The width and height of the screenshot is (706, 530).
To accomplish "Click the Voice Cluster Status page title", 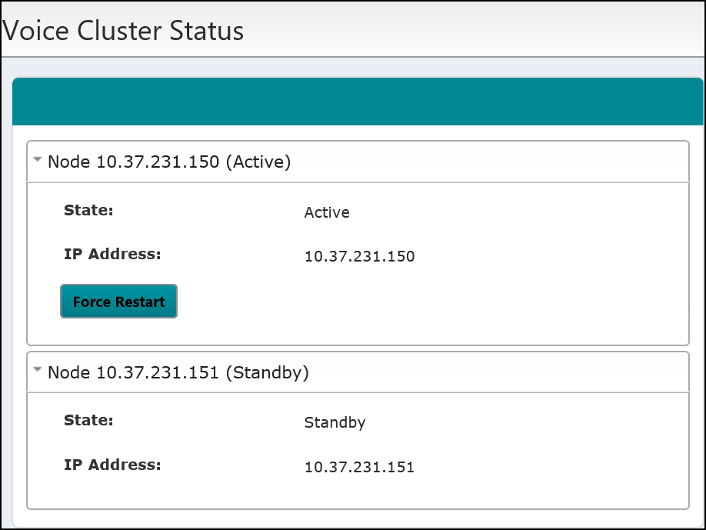I will [122, 31].
